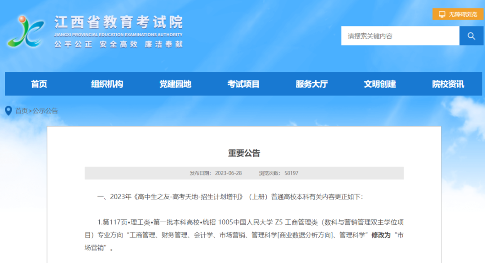Open the 组织机构 navigation menu

[107, 83]
